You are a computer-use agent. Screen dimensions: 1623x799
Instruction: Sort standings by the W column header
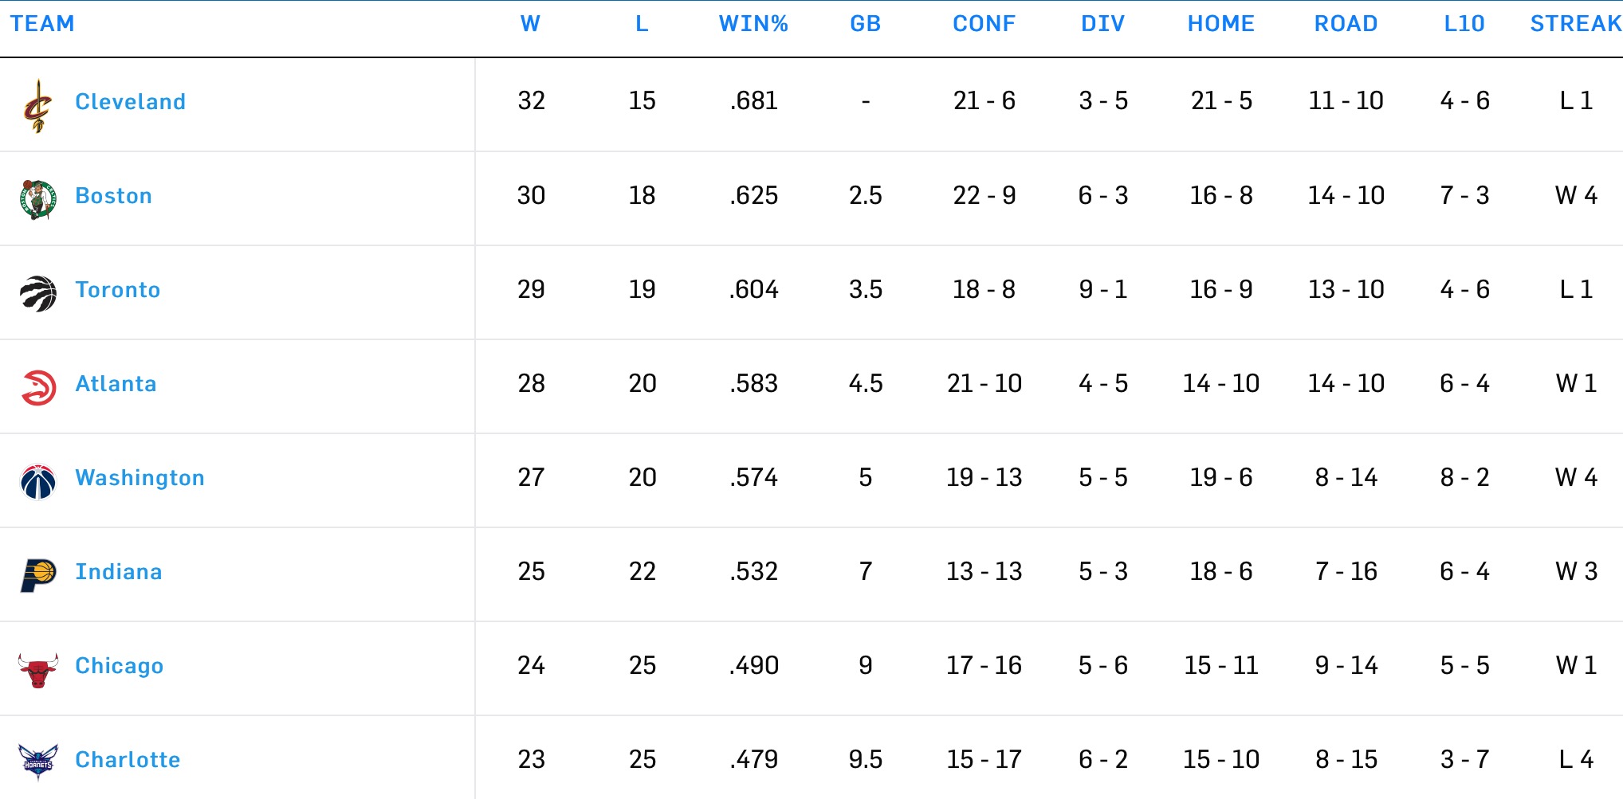pyautogui.click(x=530, y=24)
